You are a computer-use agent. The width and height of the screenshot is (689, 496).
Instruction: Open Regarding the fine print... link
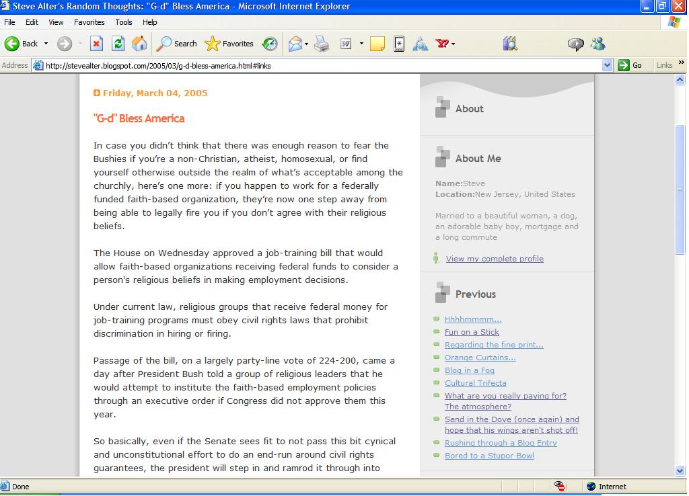pos(494,345)
